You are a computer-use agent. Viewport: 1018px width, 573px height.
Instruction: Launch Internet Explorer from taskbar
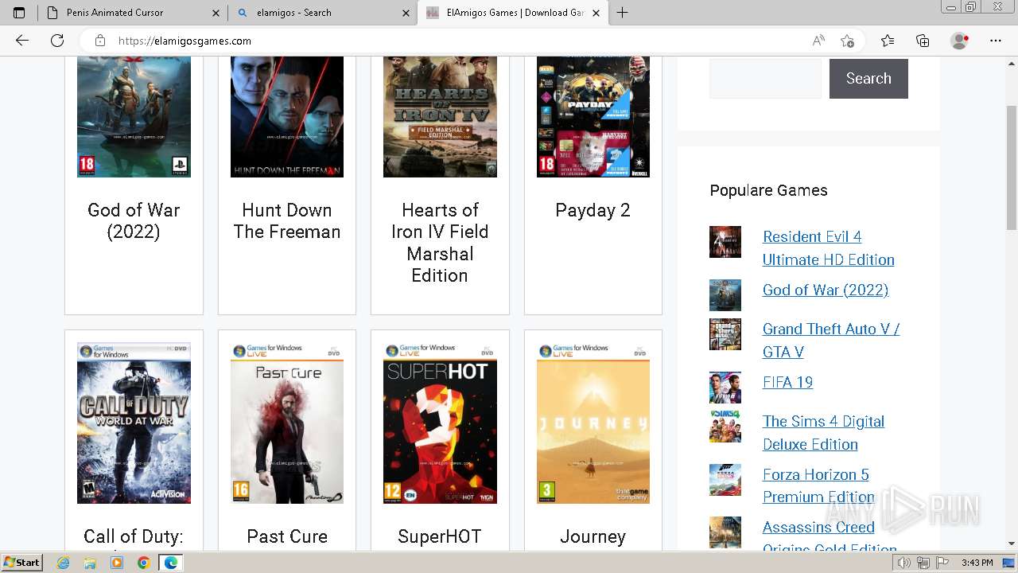[x=64, y=563]
